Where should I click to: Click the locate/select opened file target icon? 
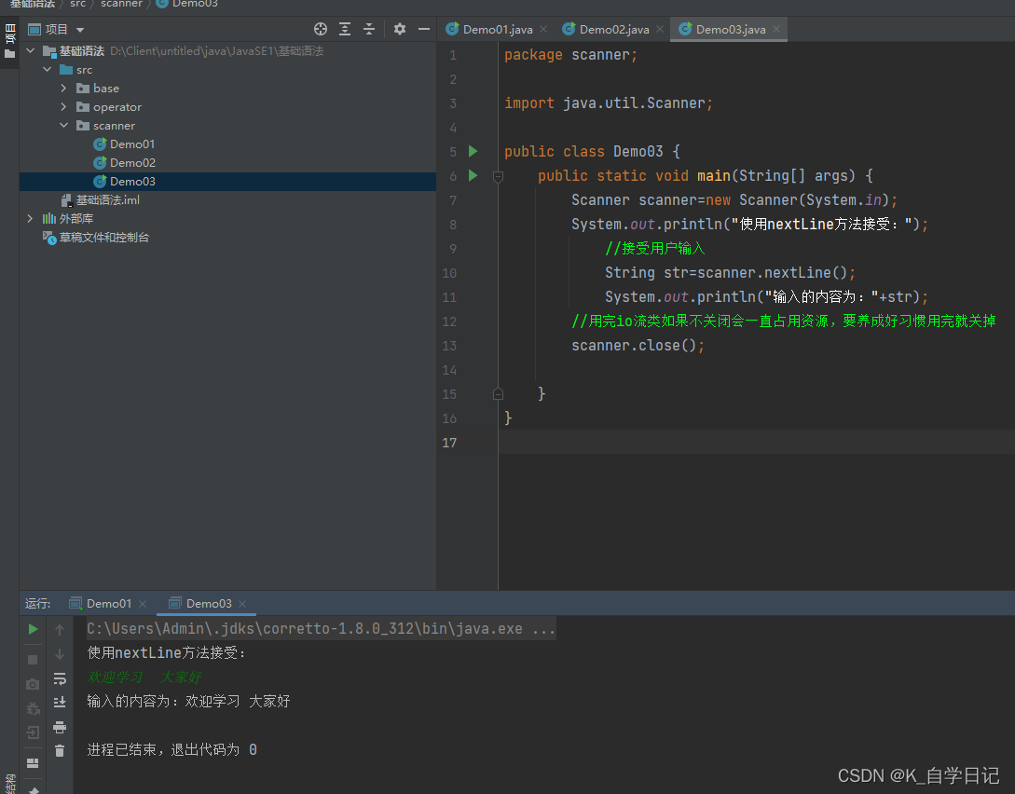321,29
